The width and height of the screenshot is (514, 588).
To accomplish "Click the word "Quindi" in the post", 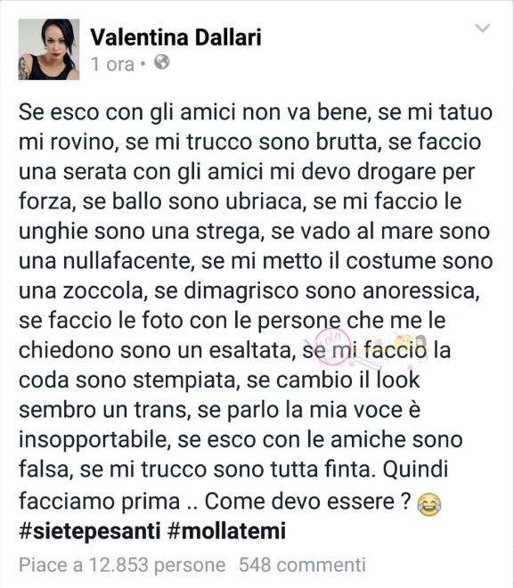I will tap(415, 469).
